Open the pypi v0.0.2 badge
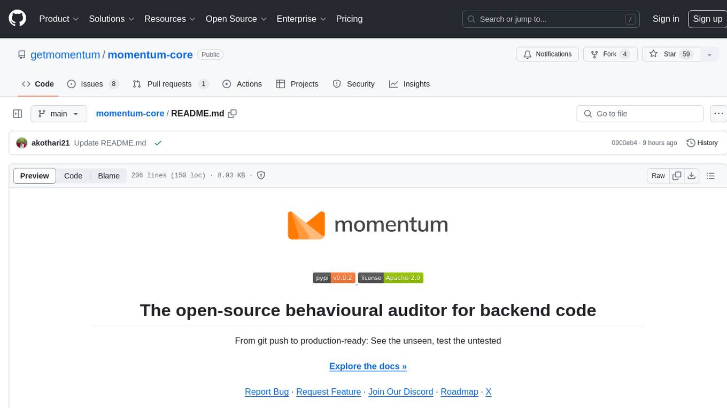 [x=334, y=278]
